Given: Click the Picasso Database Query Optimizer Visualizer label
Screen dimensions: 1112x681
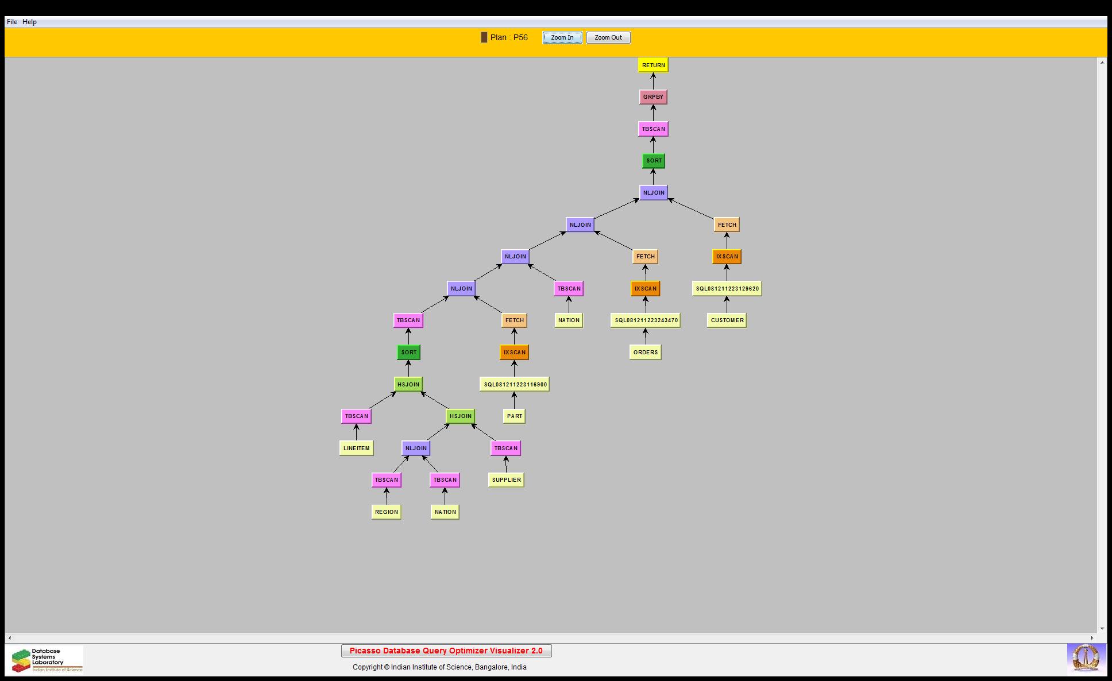Looking at the screenshot, I should (x=446, y=651).
